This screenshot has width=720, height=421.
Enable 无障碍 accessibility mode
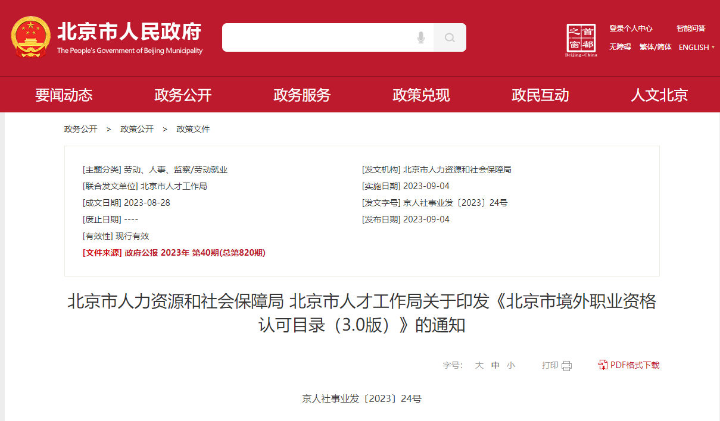[x=619, y=47]
